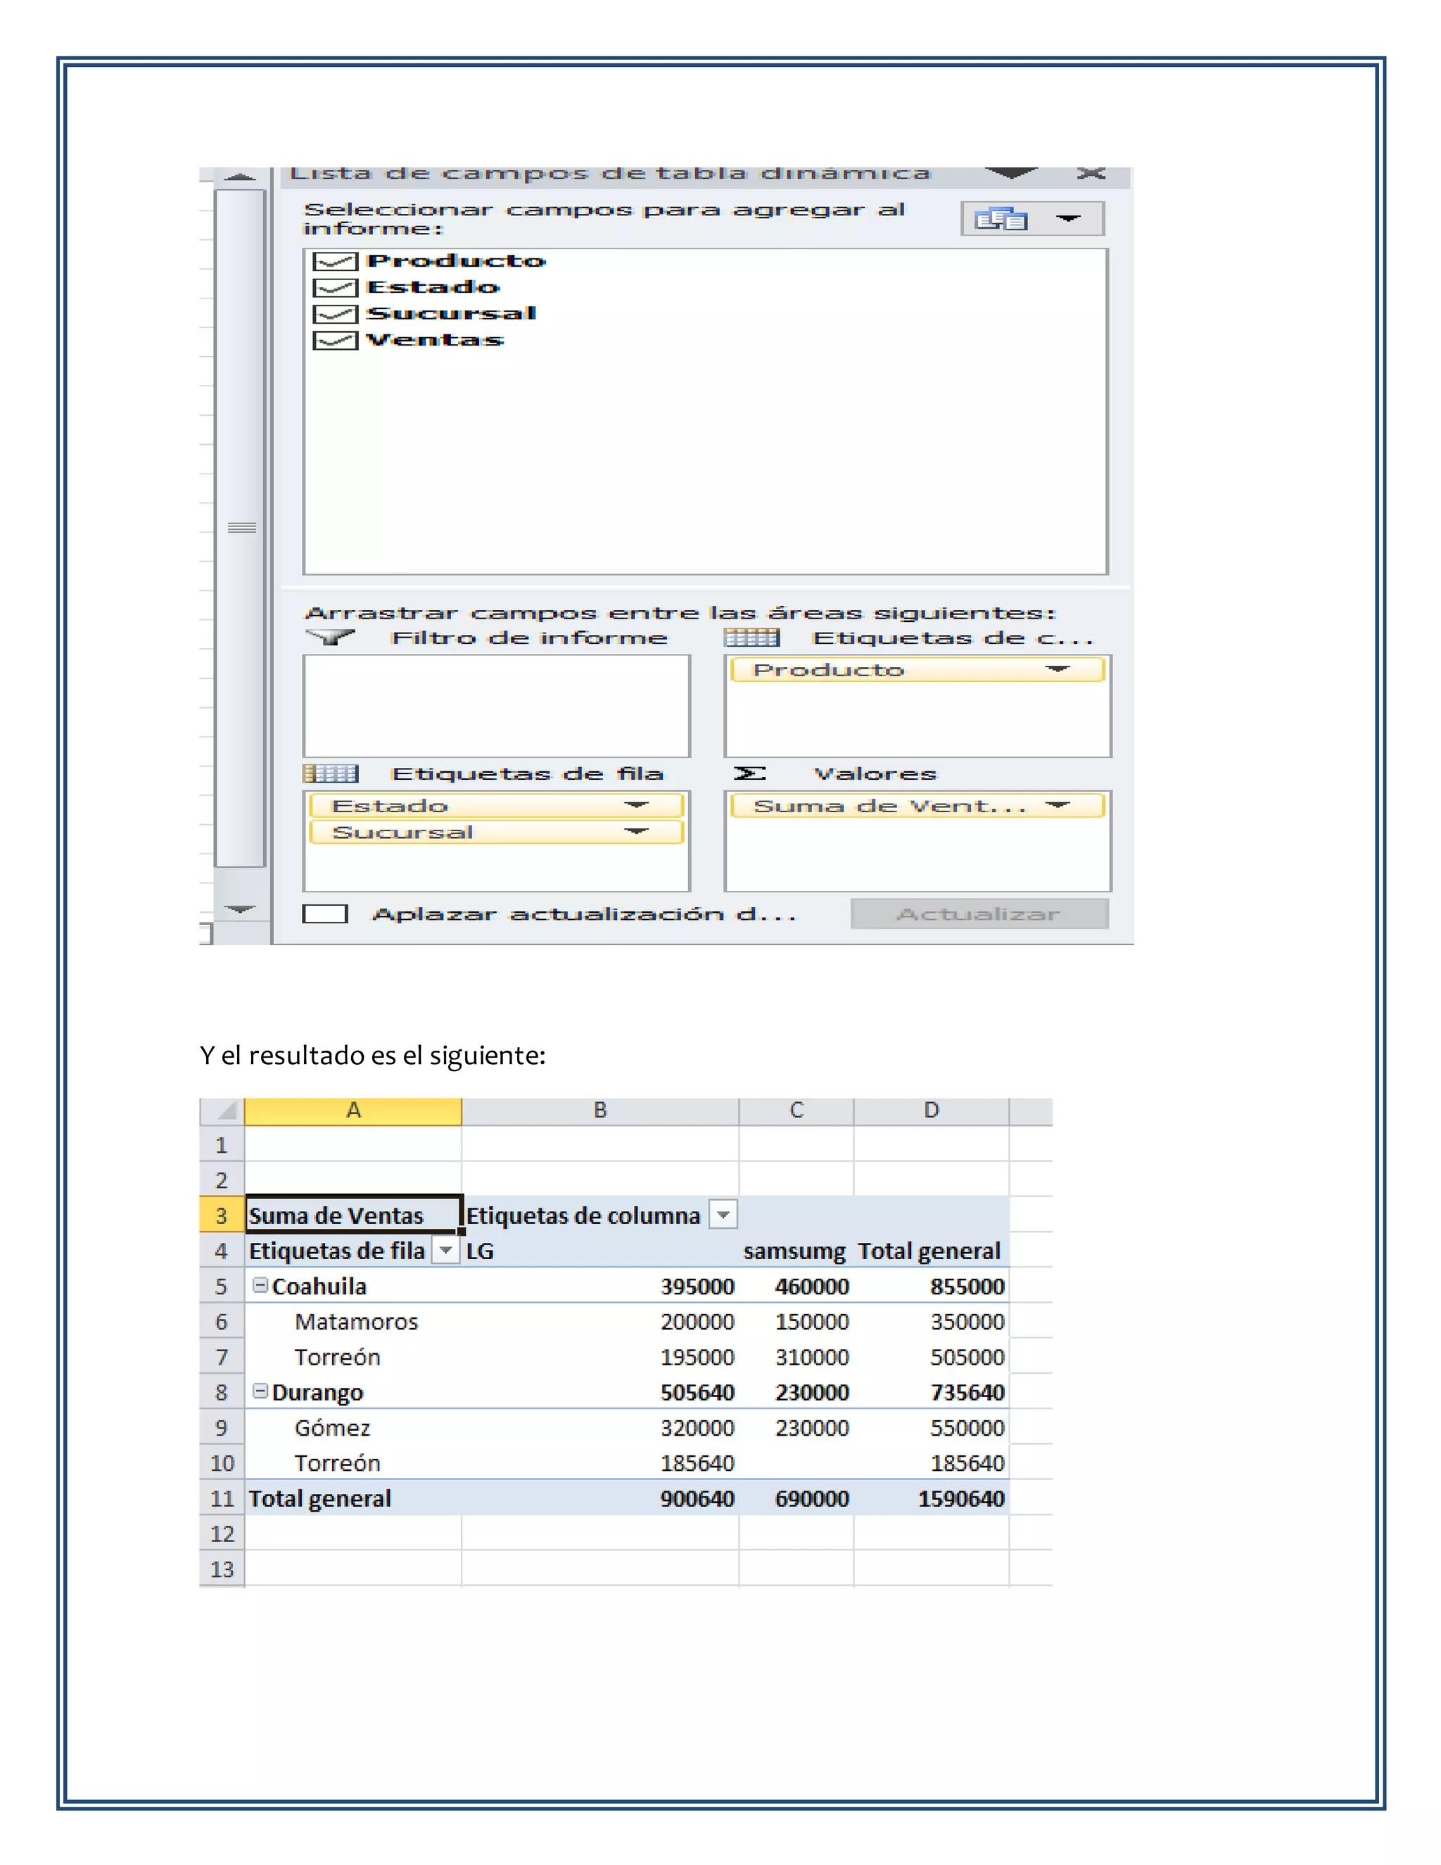Click the Etiquetas de fila grid icon
Image resolution: width=1441 pixels, height=1865 pixels.
[x=331, y=773]
